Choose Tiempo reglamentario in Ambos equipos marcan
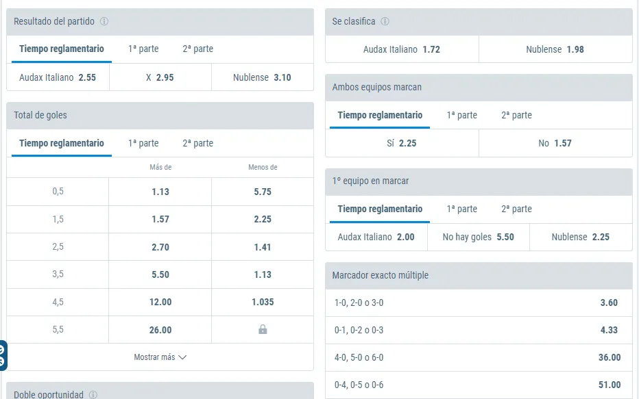 tap(380, 115)
